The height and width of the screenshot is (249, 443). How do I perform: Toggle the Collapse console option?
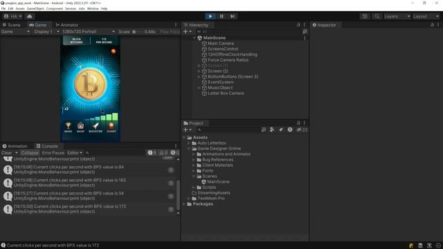click(30, 153)
